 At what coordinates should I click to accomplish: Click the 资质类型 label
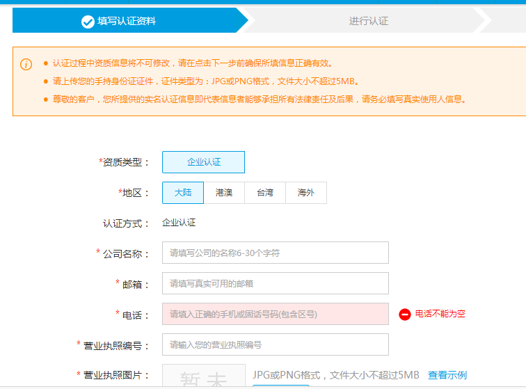pyautogui.click(x=124, y=162)
